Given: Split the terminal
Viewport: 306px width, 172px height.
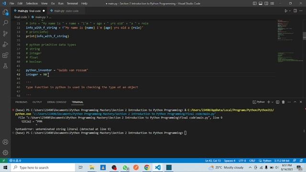Looking at the screenshot, I should [x=277, y=102].
